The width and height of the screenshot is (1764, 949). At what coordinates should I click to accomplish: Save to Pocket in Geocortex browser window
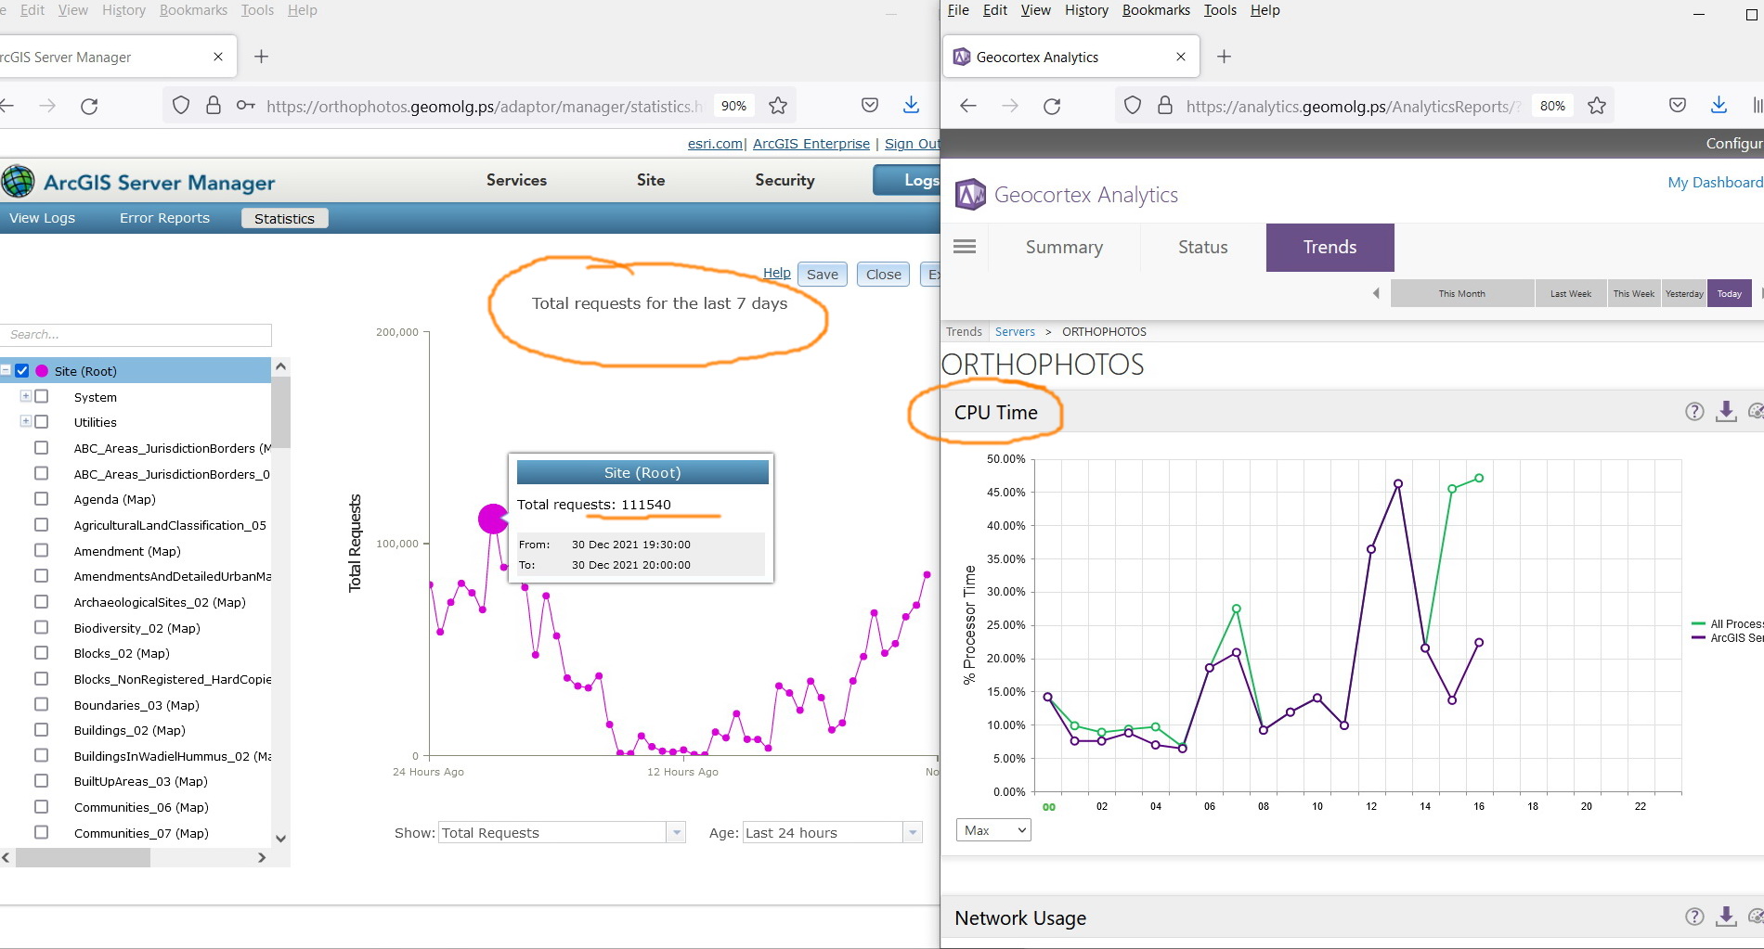(1678, 106)
